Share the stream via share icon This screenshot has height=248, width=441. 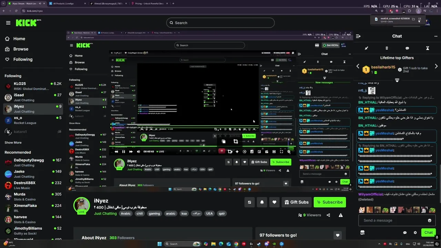(x=328, y=215)
